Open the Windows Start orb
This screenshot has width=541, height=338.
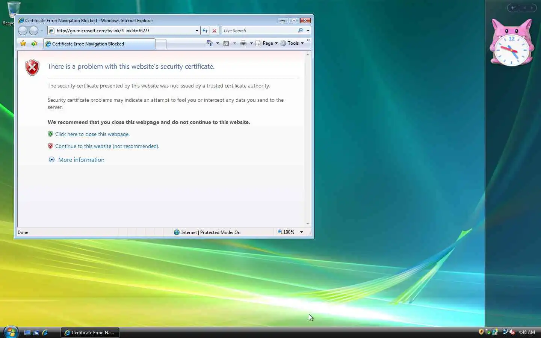tap(11, 332)
